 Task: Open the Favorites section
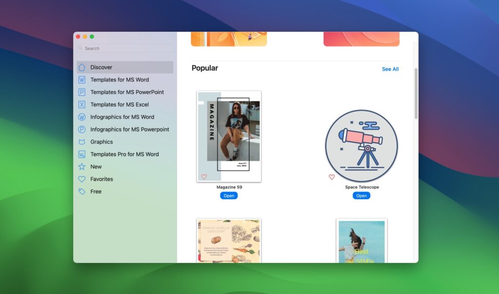[101, 179]
